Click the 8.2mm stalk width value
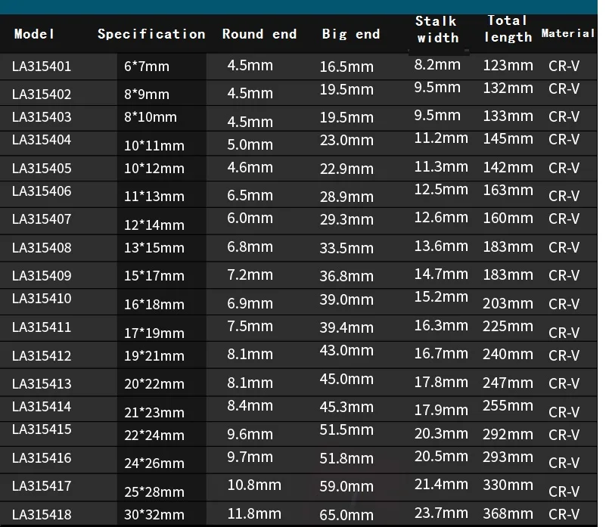The height and width of the screenshot is (527, 609). pos(437,65)
